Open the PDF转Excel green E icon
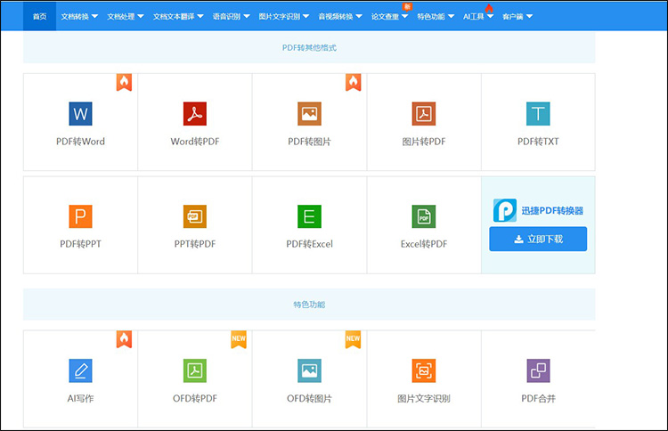 pyautogui.click(x=309, y=216)
